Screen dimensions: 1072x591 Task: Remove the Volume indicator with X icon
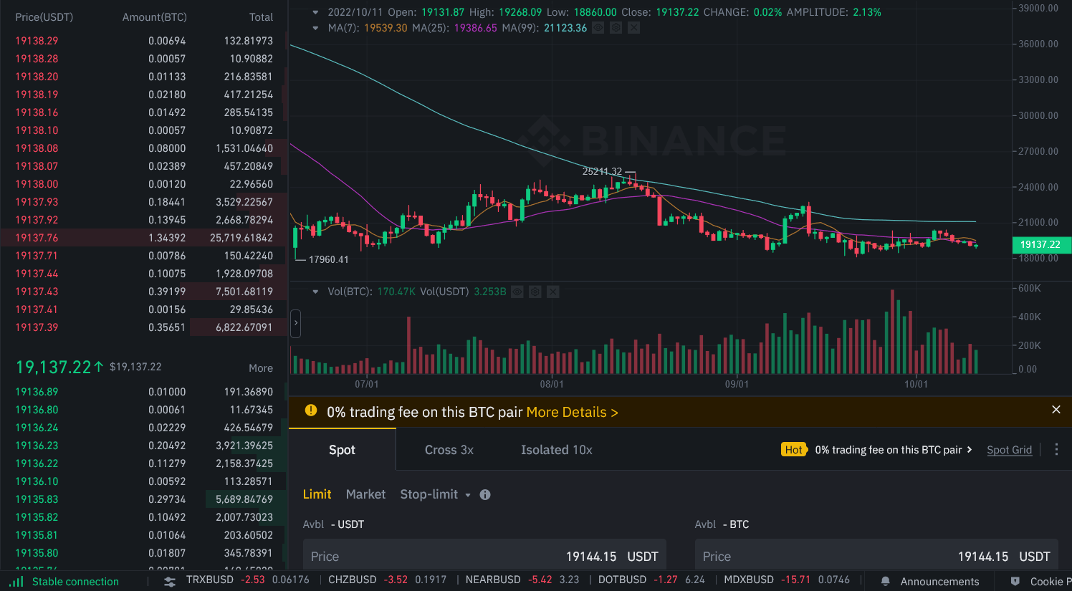pyautogui.click(x=553, y=292)
